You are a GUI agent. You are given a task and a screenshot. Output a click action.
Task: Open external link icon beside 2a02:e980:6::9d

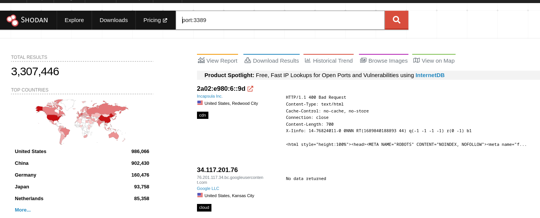(250, 88)
